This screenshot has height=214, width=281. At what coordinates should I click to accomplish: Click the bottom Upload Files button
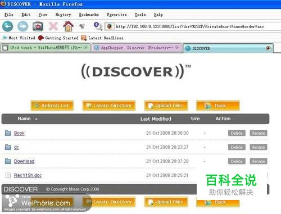tap(166, 202)
